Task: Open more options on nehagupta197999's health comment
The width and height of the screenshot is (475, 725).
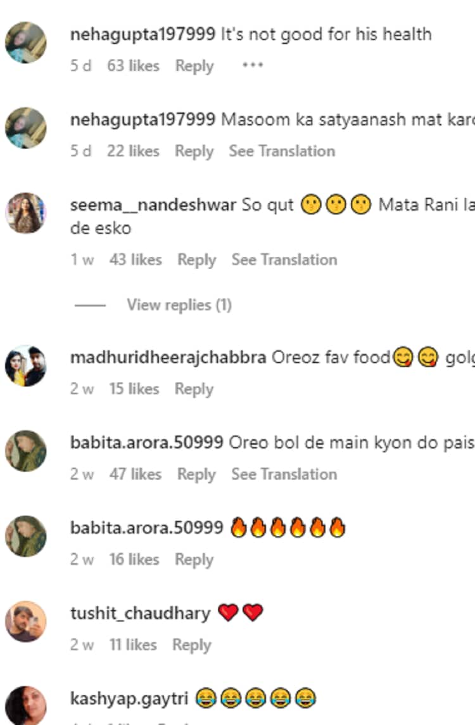Action: (252, 65)
